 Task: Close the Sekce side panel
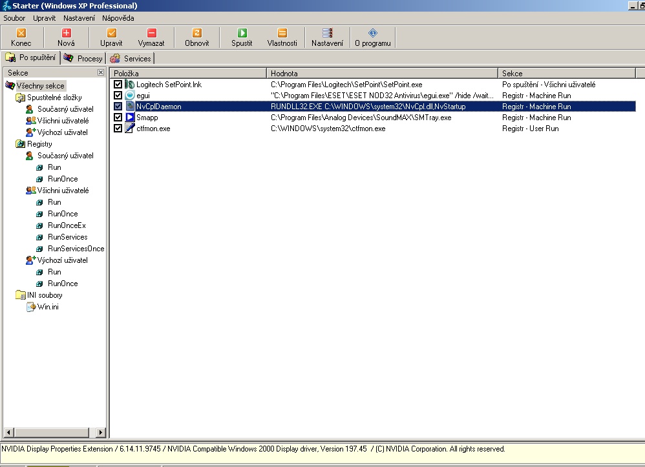point(101,72)
